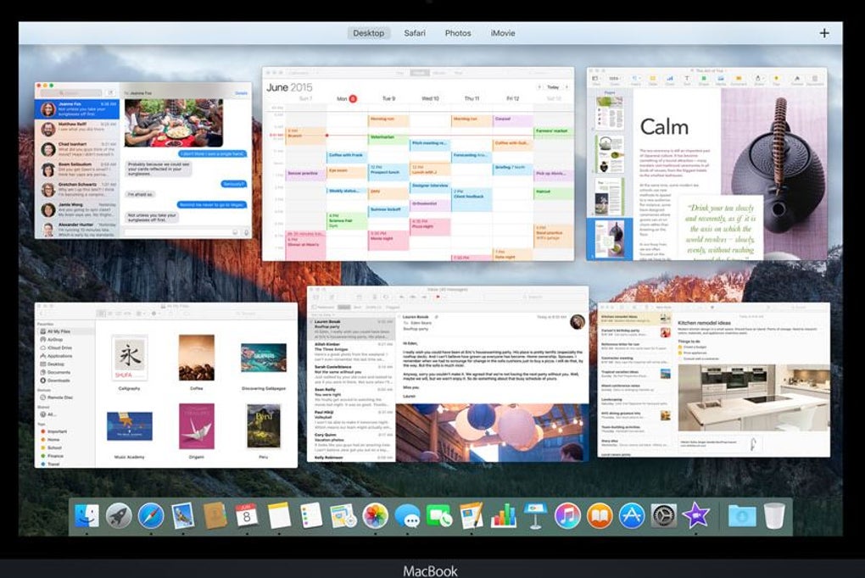Switch to the iMovie space
865x578 pixels.
pos(503,33)
